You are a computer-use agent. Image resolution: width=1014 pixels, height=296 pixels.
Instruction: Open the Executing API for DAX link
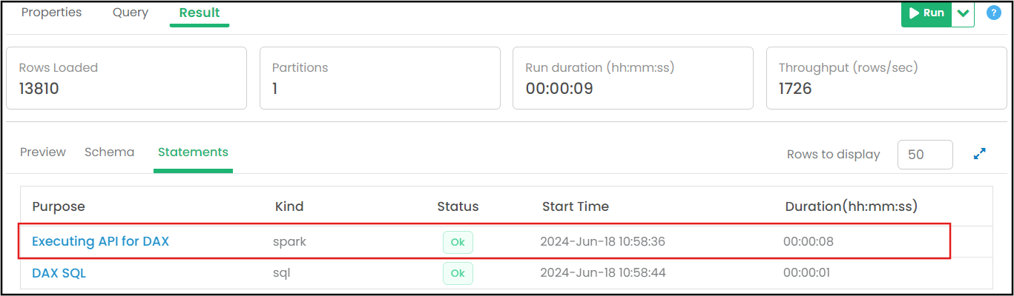point(100,241)
